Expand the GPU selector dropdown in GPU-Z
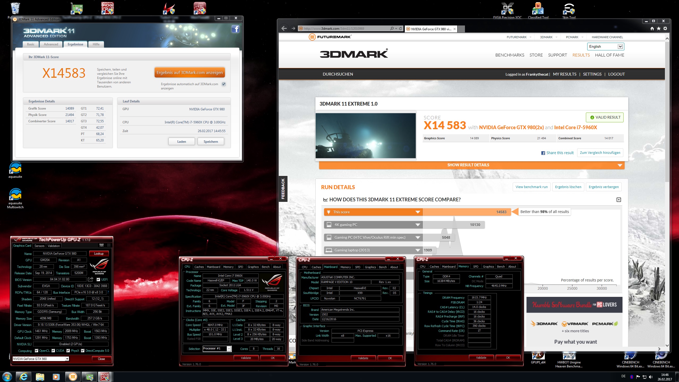Viewport: 679px width, 382px height. 67,359
